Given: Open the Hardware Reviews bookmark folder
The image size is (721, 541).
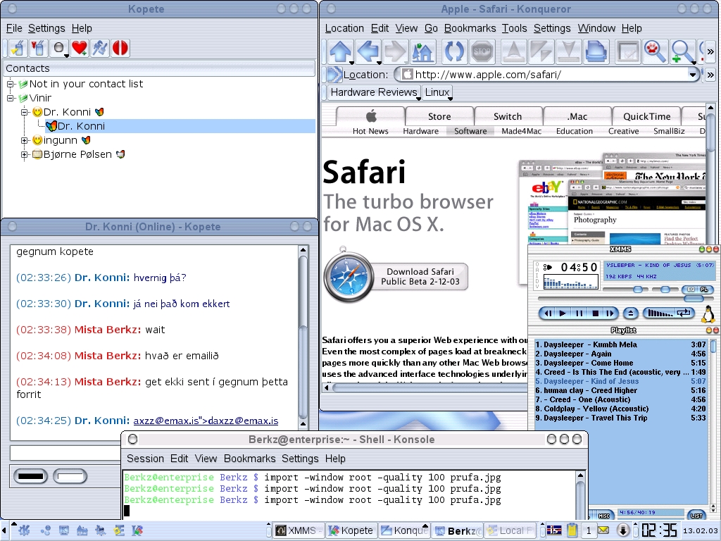Looking at the screenshot, I should coord(375,92).
